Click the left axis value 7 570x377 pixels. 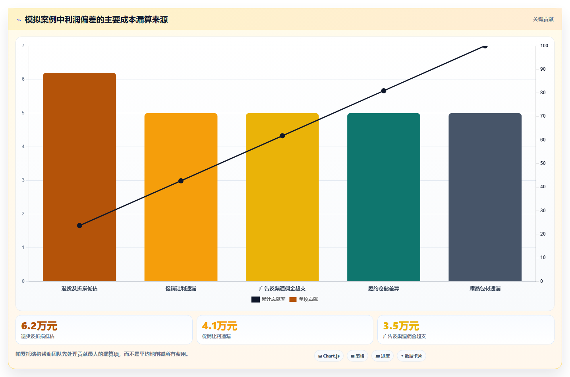click(23, 46)
